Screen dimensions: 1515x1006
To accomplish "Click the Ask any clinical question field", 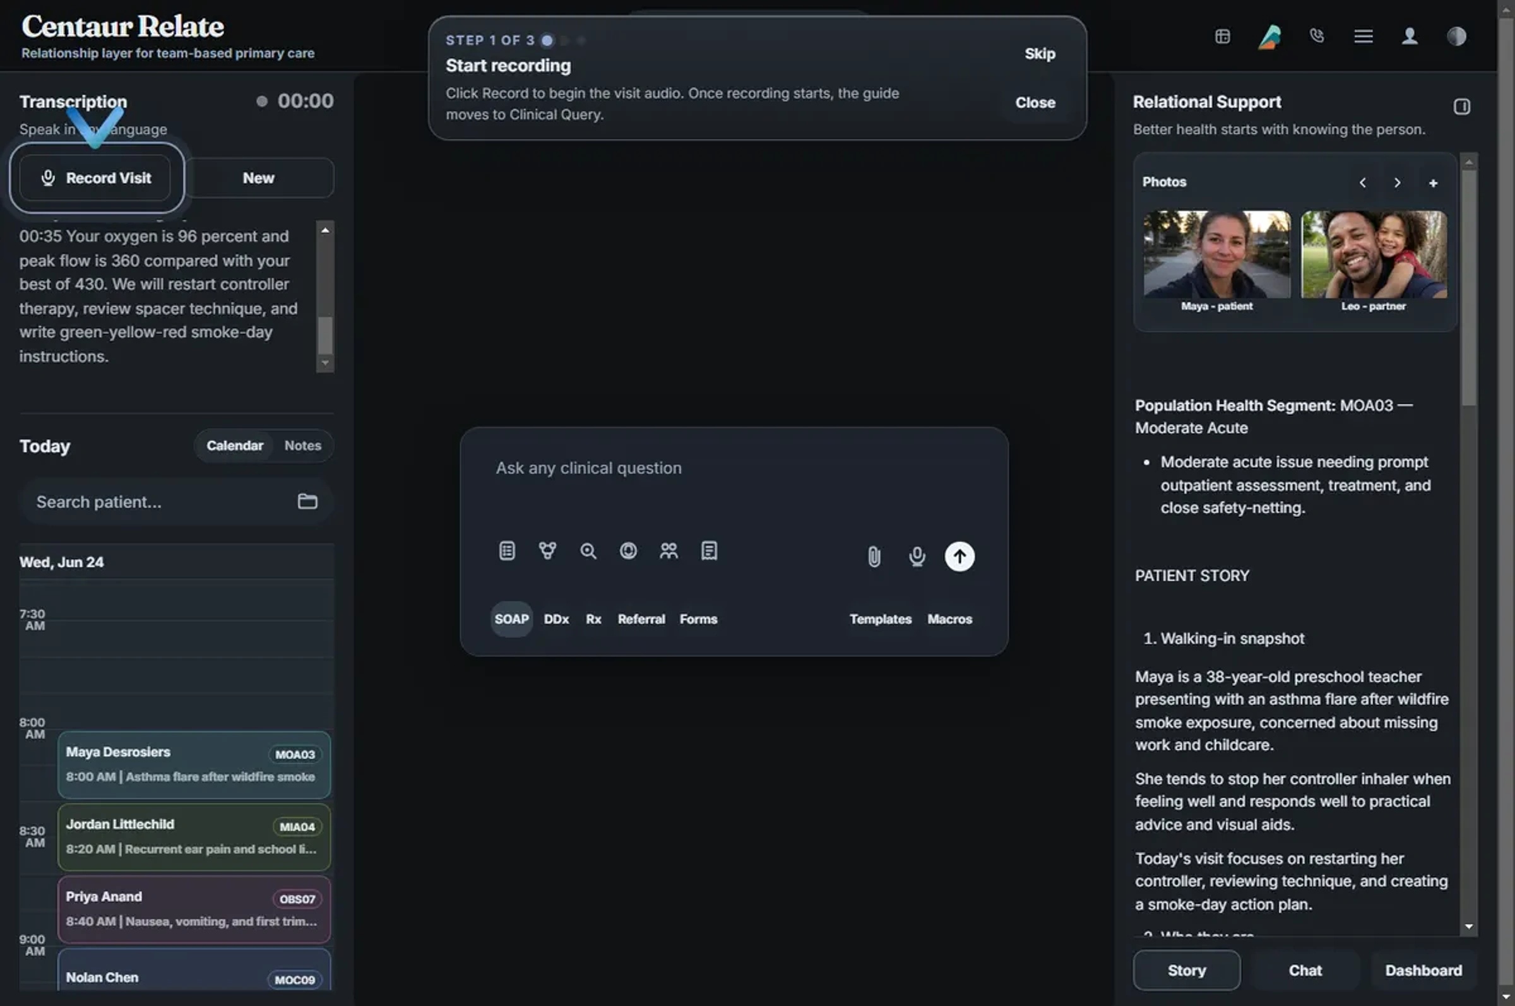I will [x=734, y=468].
